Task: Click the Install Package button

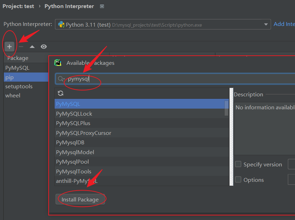Action: pos(80,199)
